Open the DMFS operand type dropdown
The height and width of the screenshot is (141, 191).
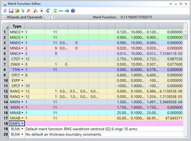pyautogui.click(x=22, y=124)
